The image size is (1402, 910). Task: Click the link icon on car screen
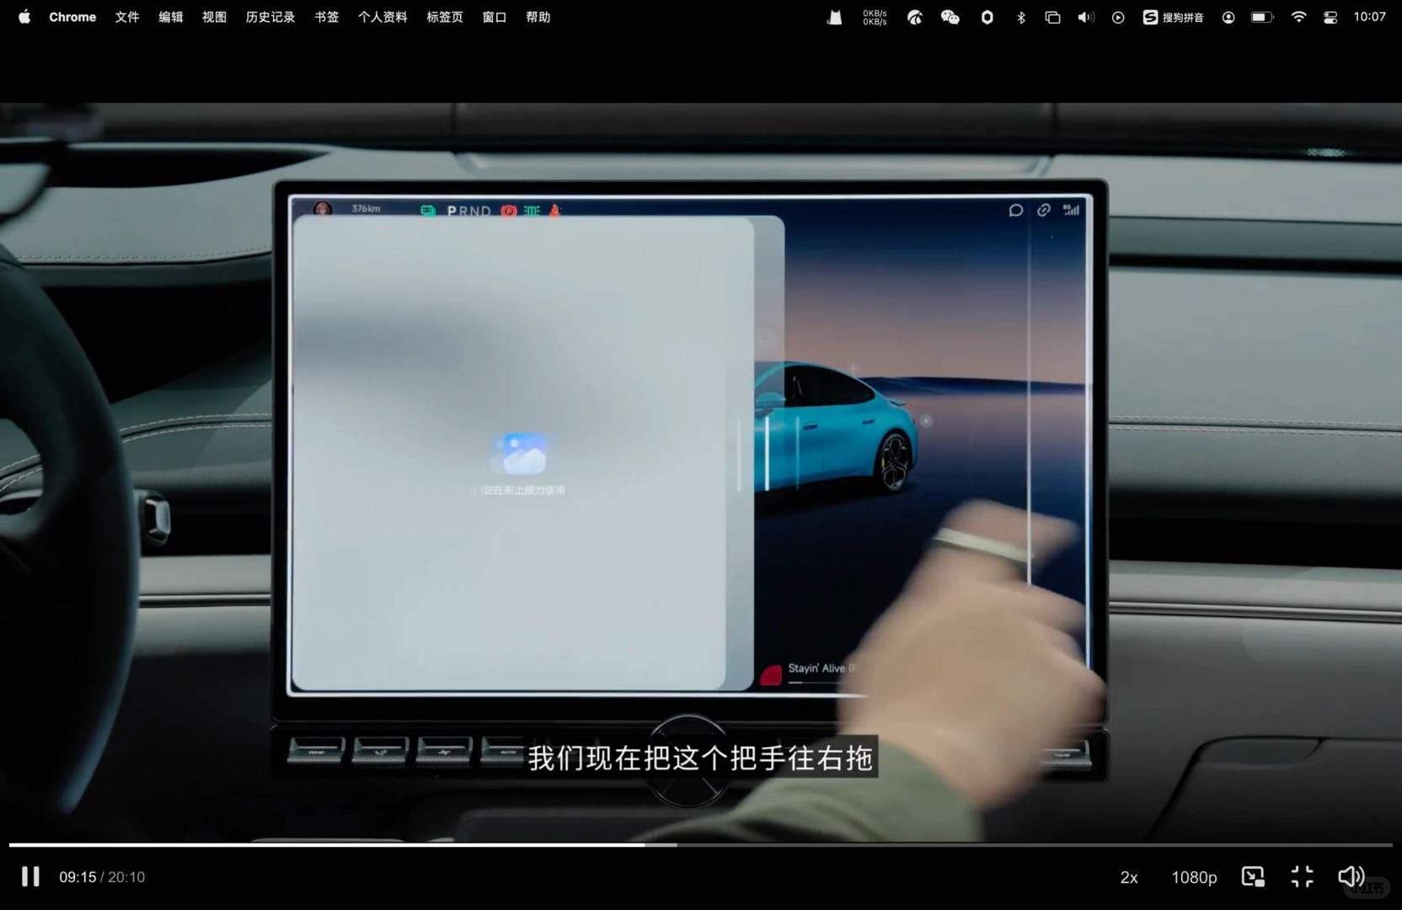(x=1044, y=210)
